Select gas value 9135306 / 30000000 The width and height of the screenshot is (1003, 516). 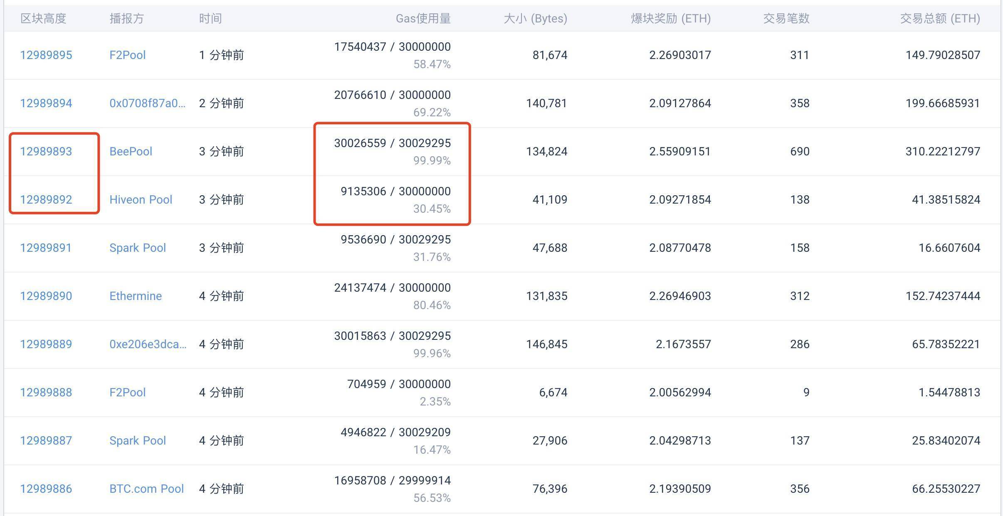point(396,191)
